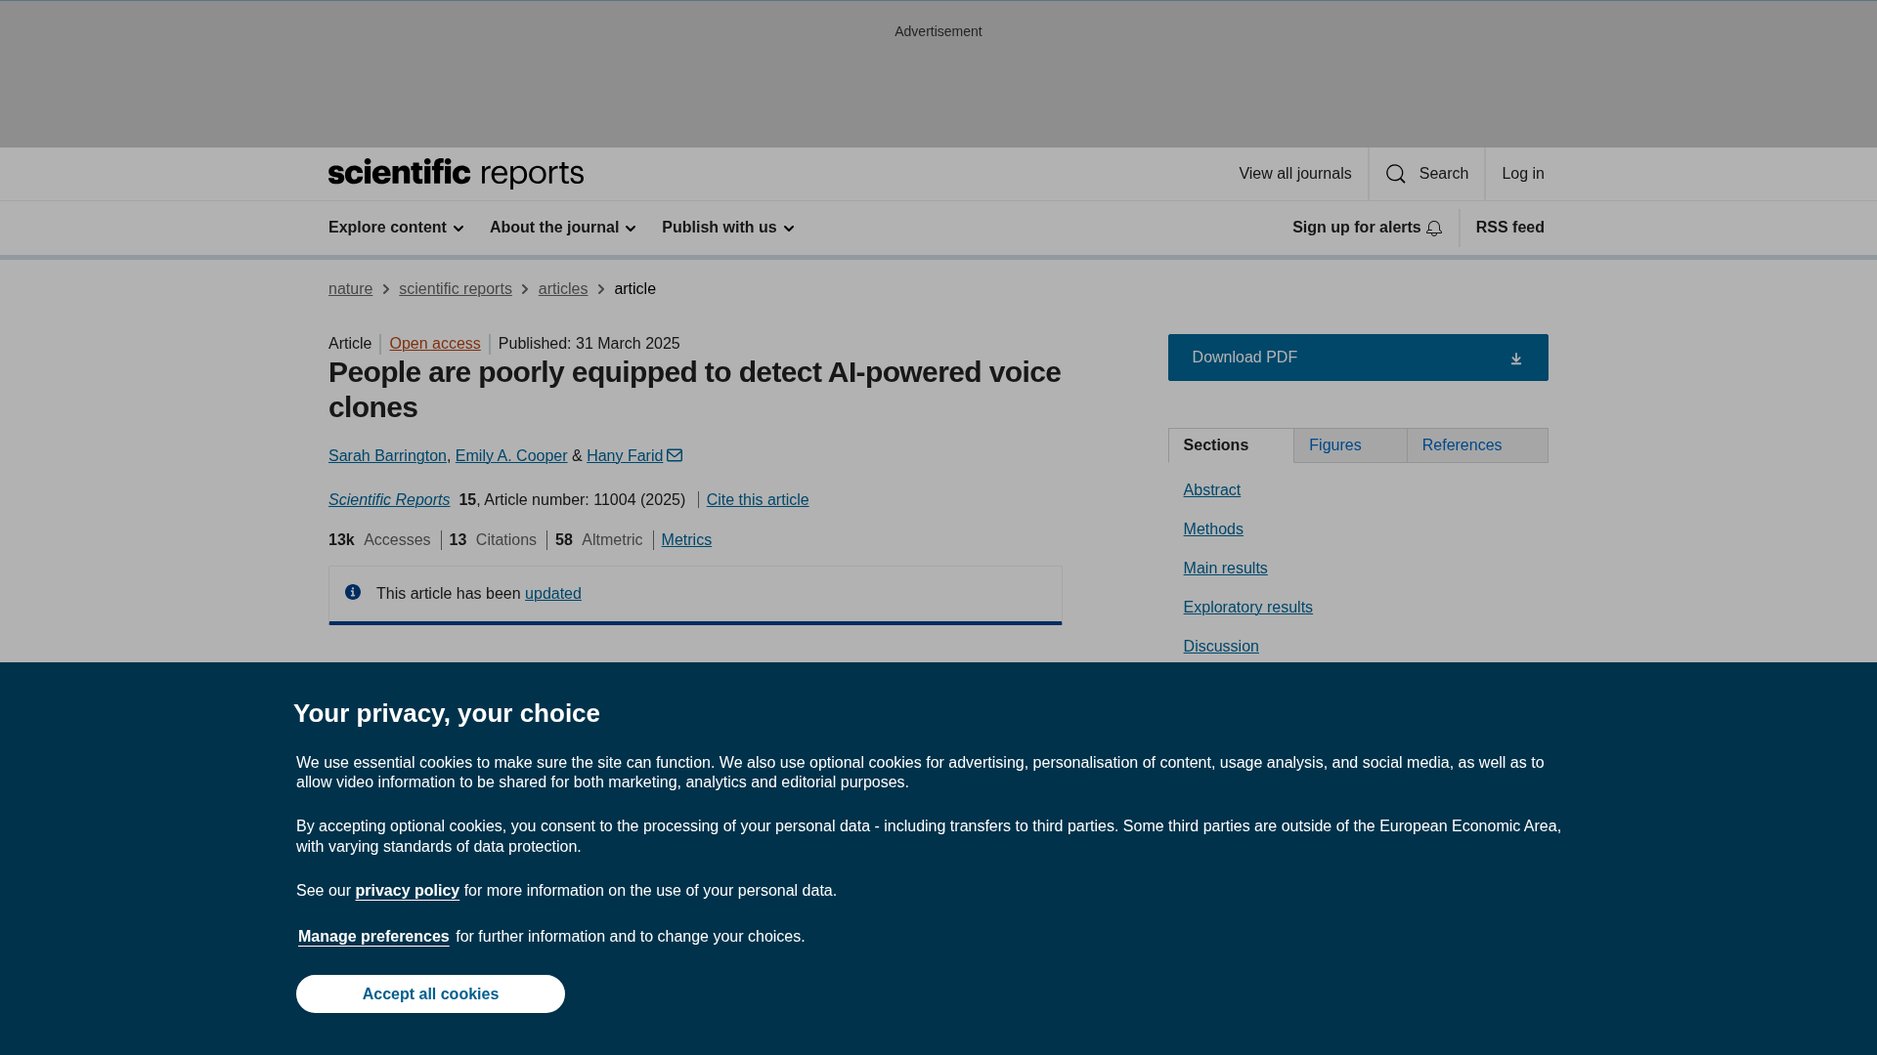Open the RSS feed link

[1509, 228]
